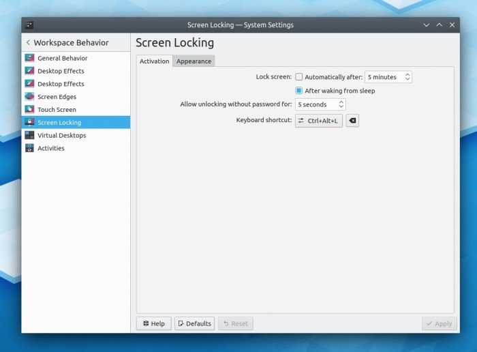Click the Ctrl+Alt+L shortcut button

click(x=318, y=121)
